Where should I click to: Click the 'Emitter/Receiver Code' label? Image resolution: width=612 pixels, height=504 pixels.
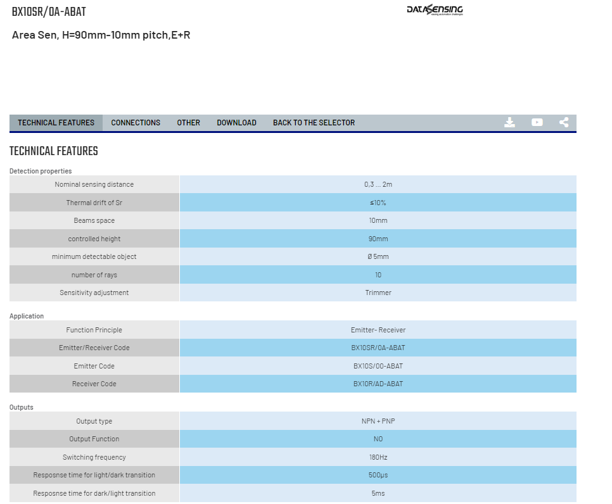(94, 348)
